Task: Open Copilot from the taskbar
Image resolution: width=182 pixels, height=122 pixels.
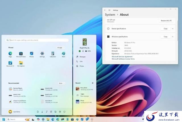Action: coord(38,119)
